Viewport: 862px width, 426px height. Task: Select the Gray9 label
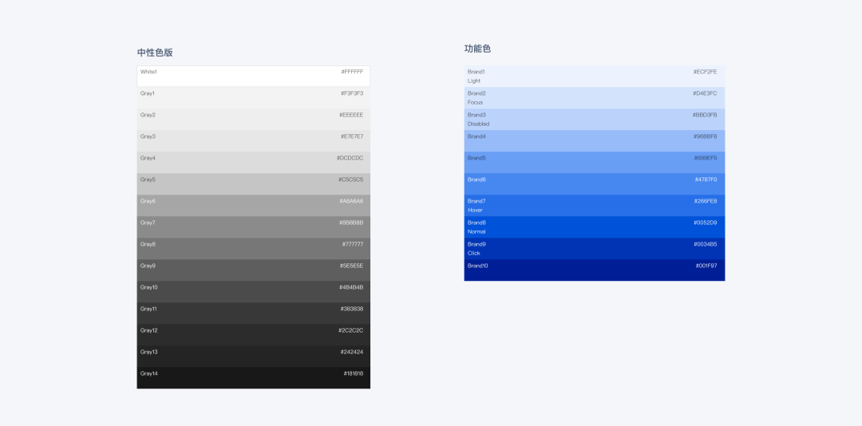148,266
